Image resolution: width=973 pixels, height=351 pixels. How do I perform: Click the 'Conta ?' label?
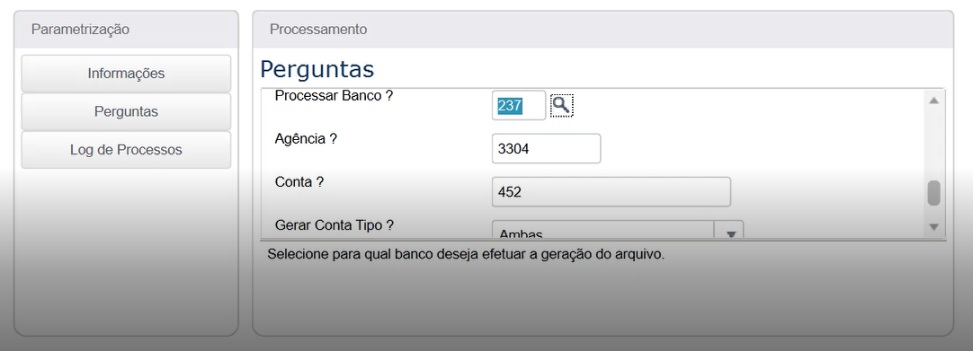[299, 182]
